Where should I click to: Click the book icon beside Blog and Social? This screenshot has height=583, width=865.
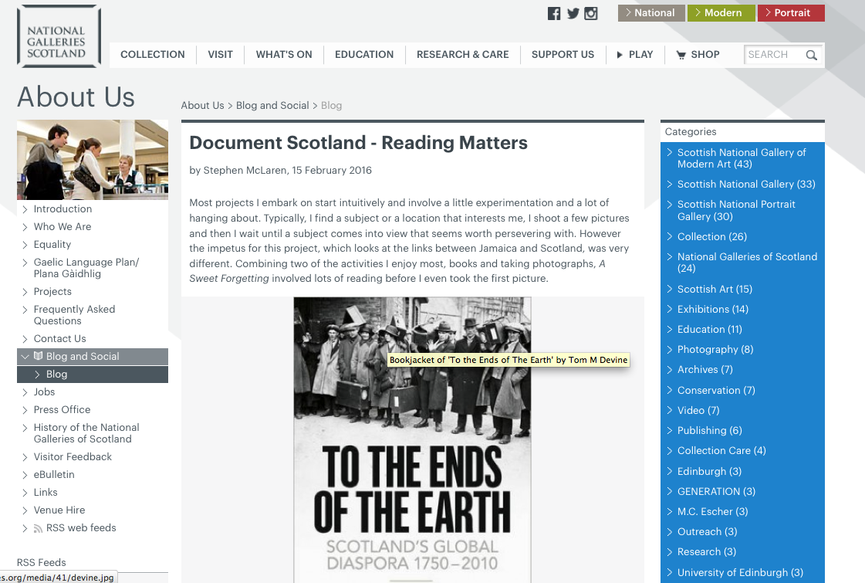coord(38,356)
